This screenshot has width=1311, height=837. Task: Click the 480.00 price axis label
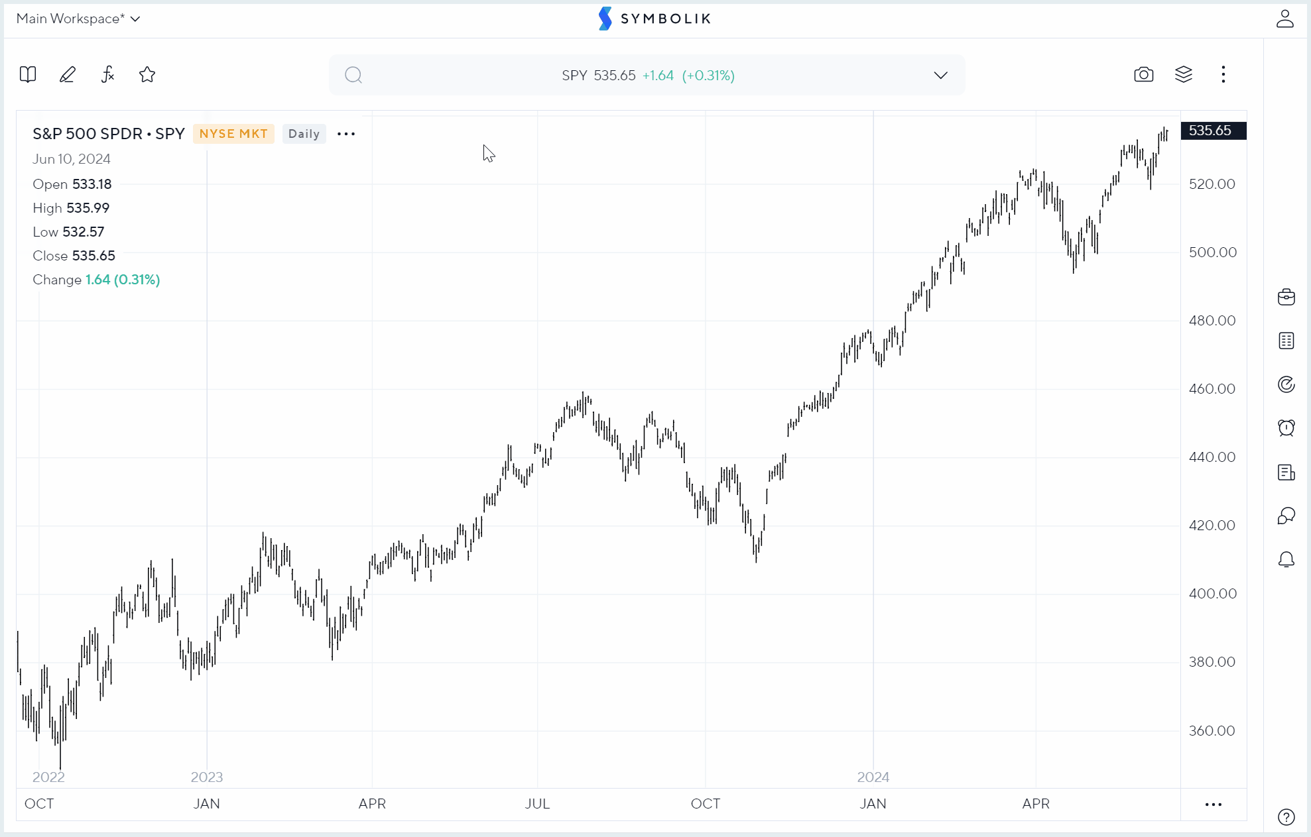1212,321
